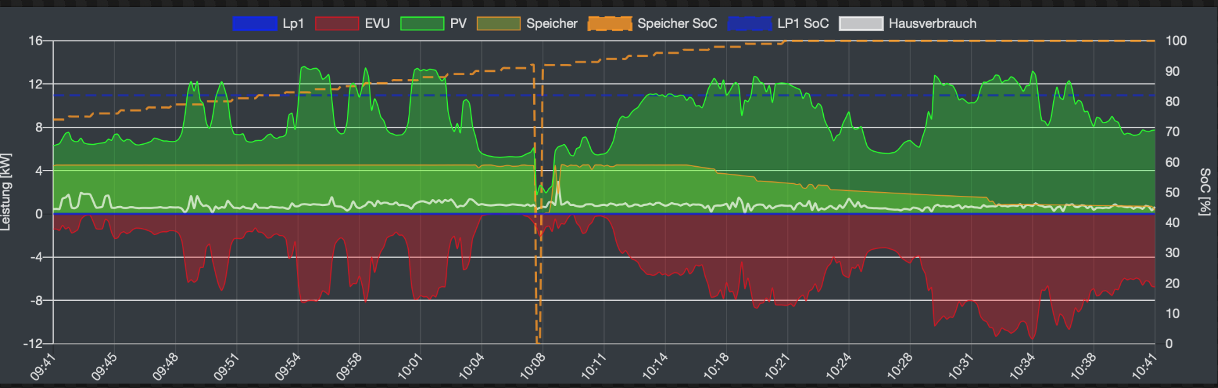The width and height of the screenshot is (1218, 388).
Task: Click the 12 kW axis value
Action: (x=35, y=83)
